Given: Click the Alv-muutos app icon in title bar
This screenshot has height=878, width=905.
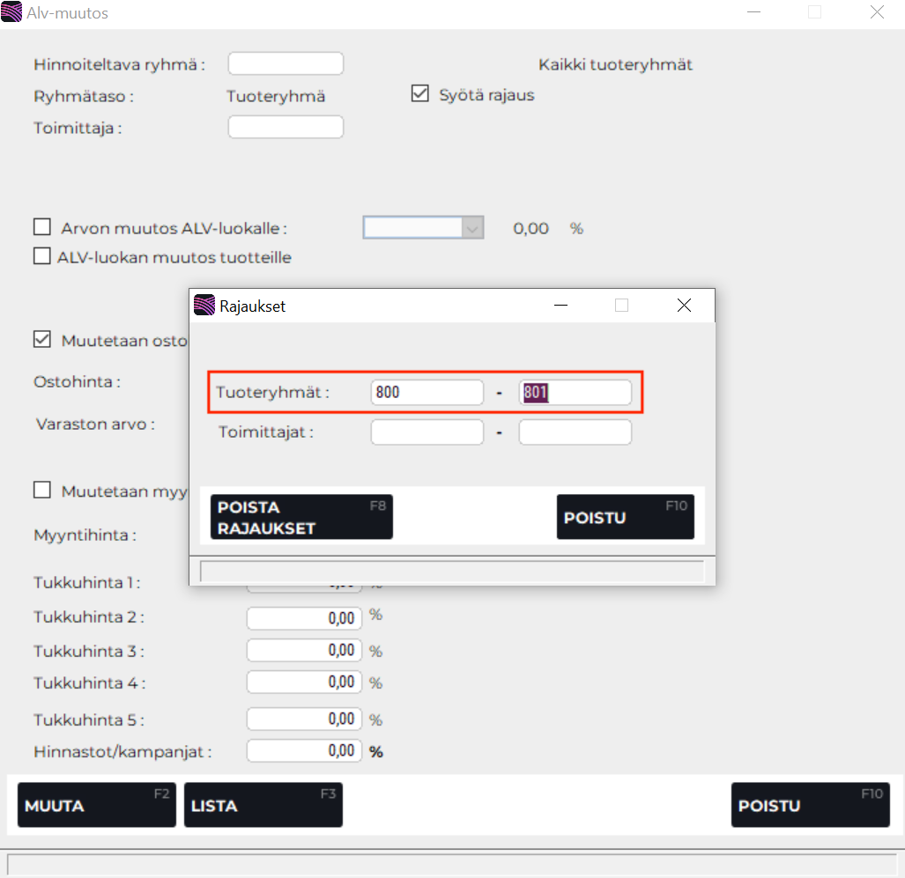Looking at the screenshot, I should pyautogui.click(x=12, y=13).
